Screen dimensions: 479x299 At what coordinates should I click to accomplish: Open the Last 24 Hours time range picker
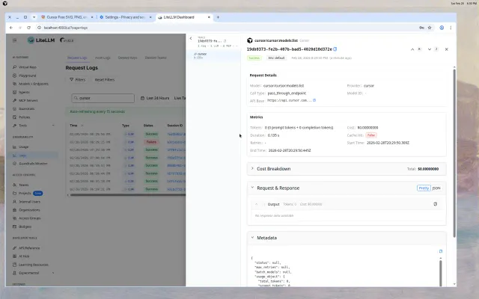point(155,98)
